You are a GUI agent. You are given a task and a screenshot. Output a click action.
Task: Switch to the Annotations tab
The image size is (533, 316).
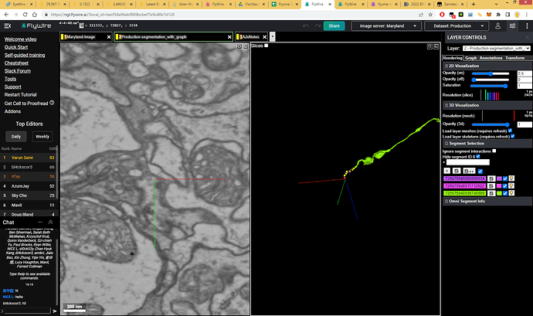[491, 58]
